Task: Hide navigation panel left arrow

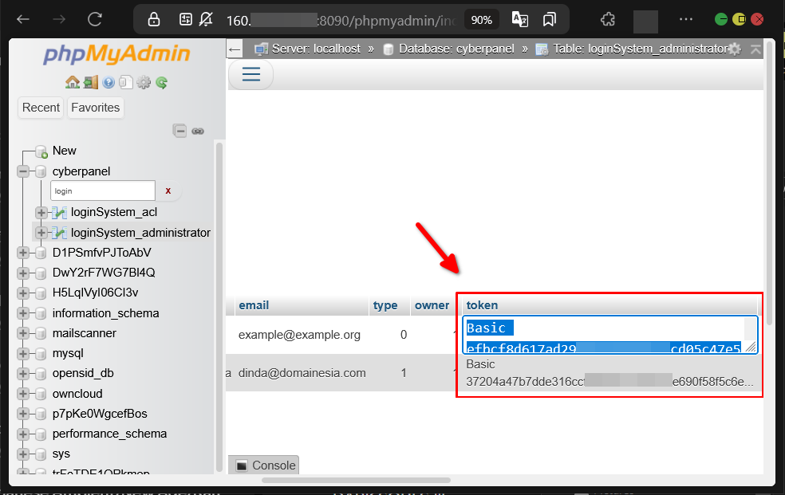Action: pos(235,49)
